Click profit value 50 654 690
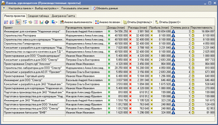 click(164, 32)
